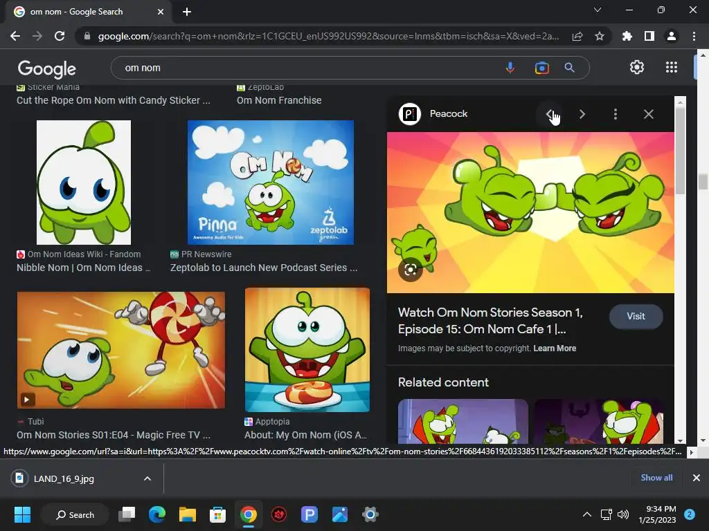Go back to the previous page
The image size is (709, 531).
tap(15, 36)
